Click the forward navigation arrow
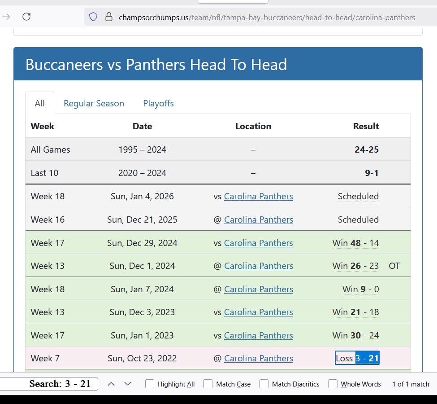437x404 pixels. [6, 17]
